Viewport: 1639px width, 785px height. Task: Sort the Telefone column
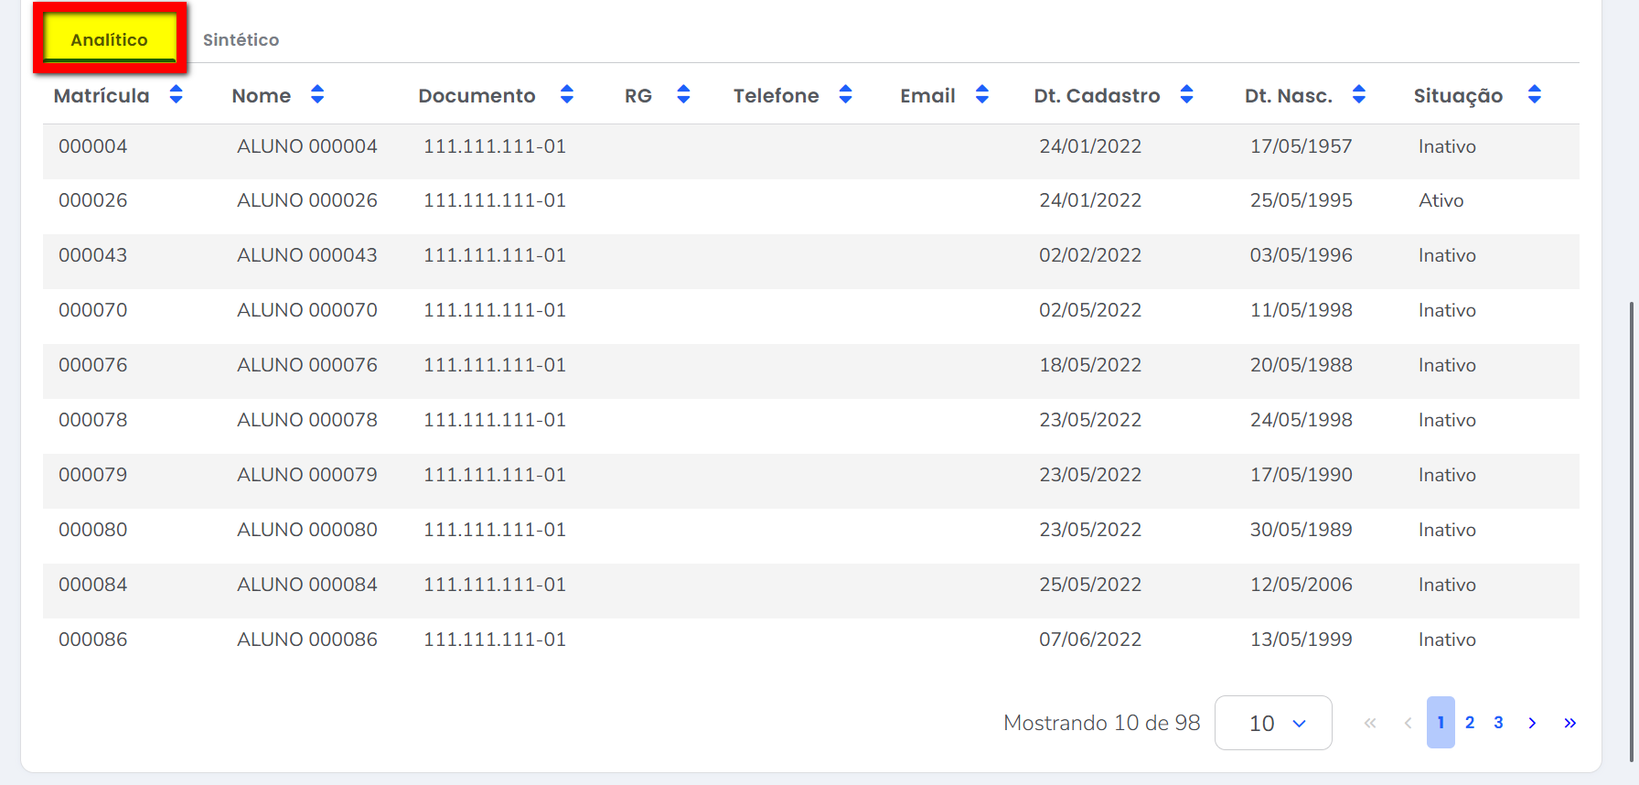point(845,94)
